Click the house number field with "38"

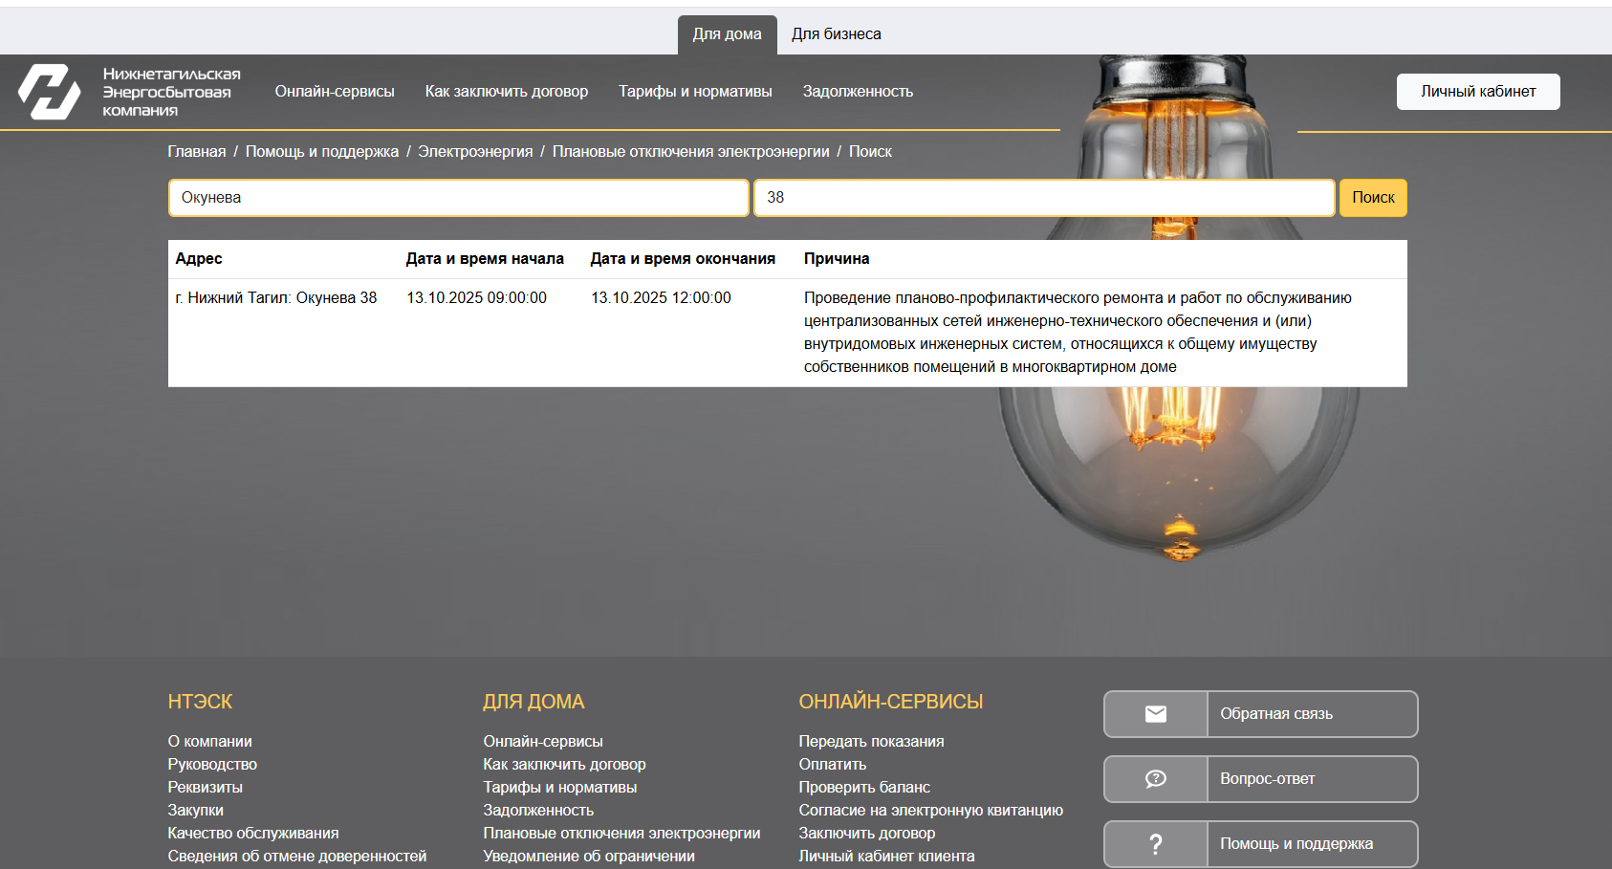(1043, 198)
